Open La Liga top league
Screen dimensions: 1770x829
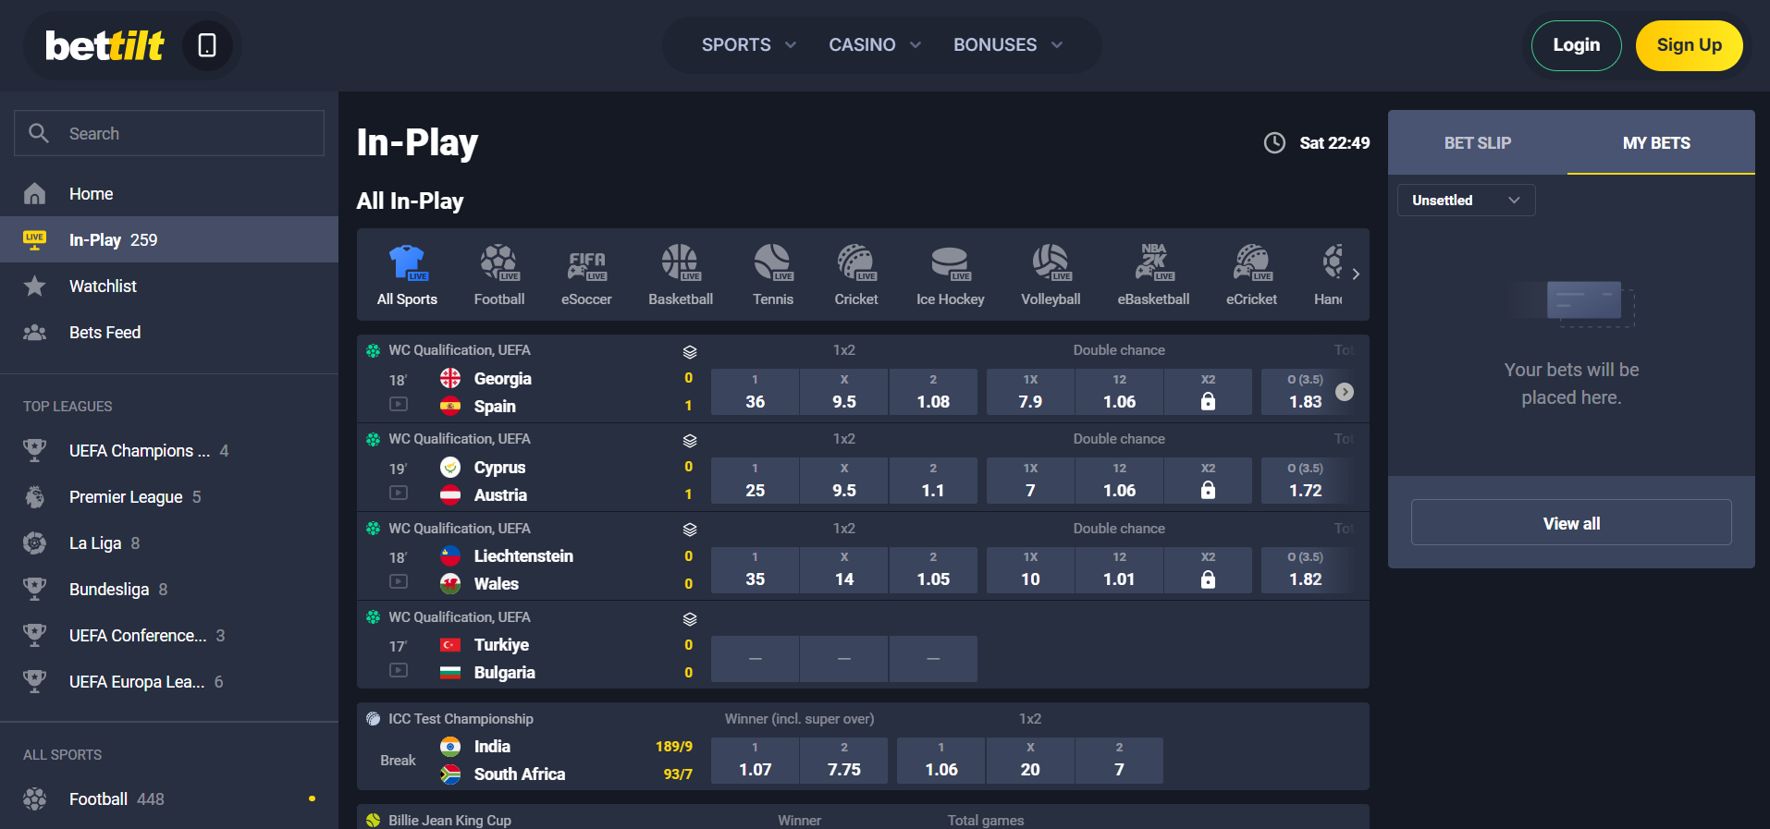pyautogui.click(x=169, y=543)
